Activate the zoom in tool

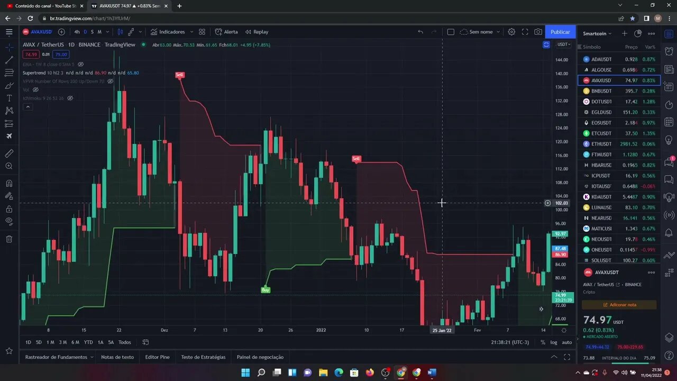coord(9,166)
